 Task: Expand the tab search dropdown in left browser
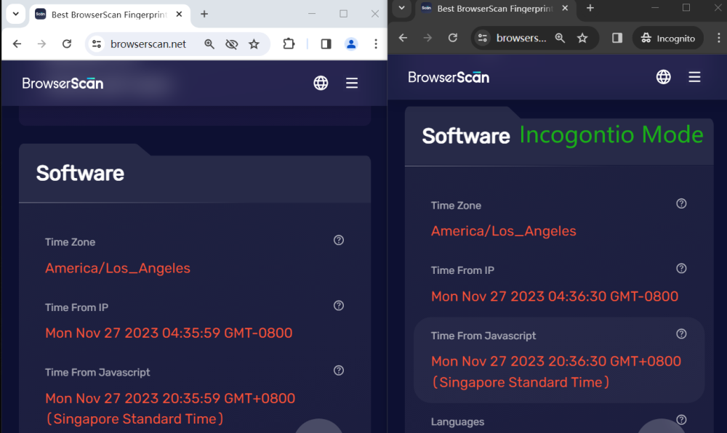[16, 13]
